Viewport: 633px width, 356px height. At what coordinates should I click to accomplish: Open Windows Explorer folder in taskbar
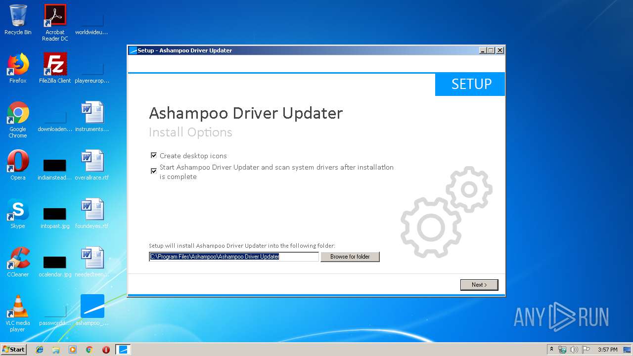(x=56, y=350)
